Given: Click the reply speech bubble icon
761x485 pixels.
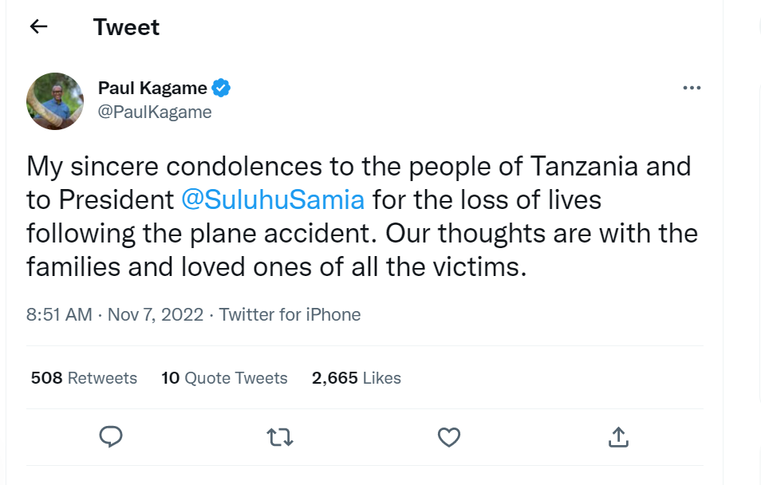Looking at the screenshot, I should pyautogui.click(x=111, y=436).
